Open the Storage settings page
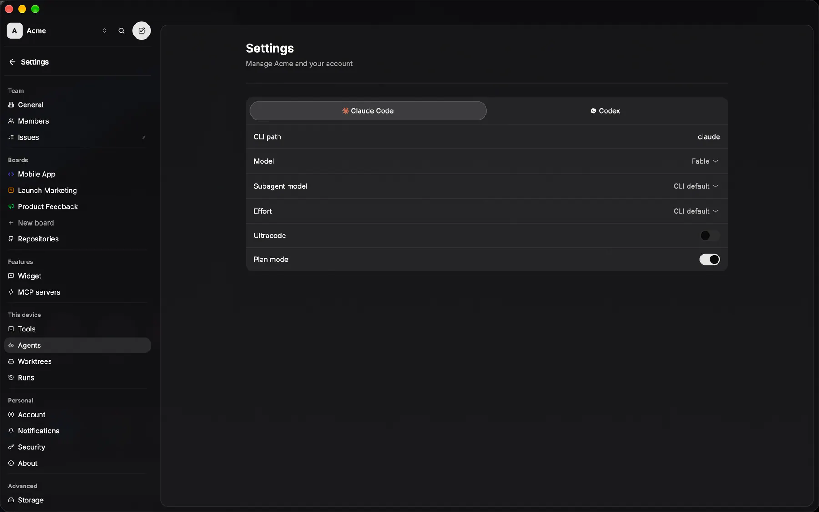The width and height of the screenshot is (819, 512). click(x=77, y=500)
